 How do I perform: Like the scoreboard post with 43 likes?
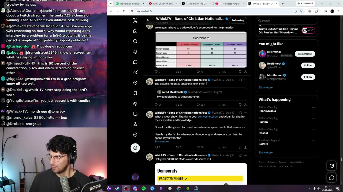click(x=198, y=72)
